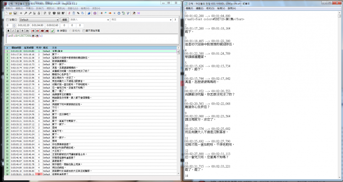
Task: Create new subtitles with the New icon
Action: click(x=6, y=13)
